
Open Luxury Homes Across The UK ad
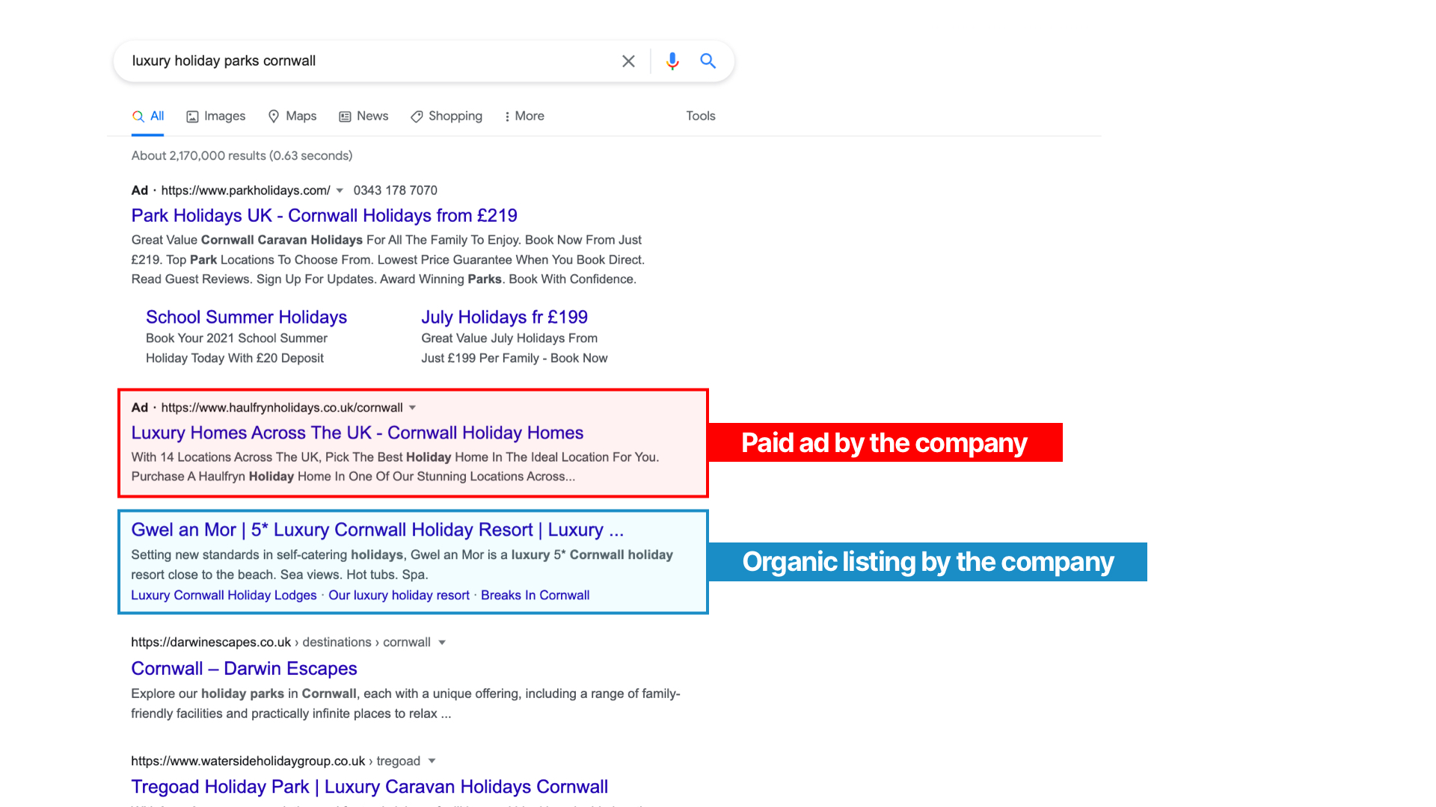[357, 433]
